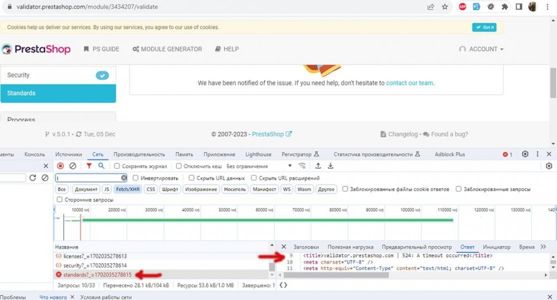Open network search magnifier

101,166
